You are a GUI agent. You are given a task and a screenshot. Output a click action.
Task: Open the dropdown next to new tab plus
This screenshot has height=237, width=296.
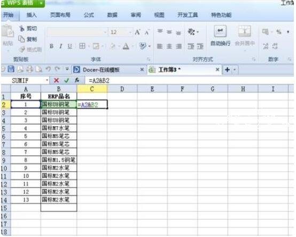click(x=235, y=70)
